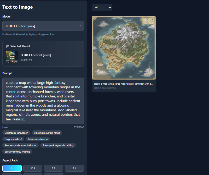Viewport: 209px width, 175px height.
Task: Select the 1:1 aspect ratio
Action: [x=12, y=168]
